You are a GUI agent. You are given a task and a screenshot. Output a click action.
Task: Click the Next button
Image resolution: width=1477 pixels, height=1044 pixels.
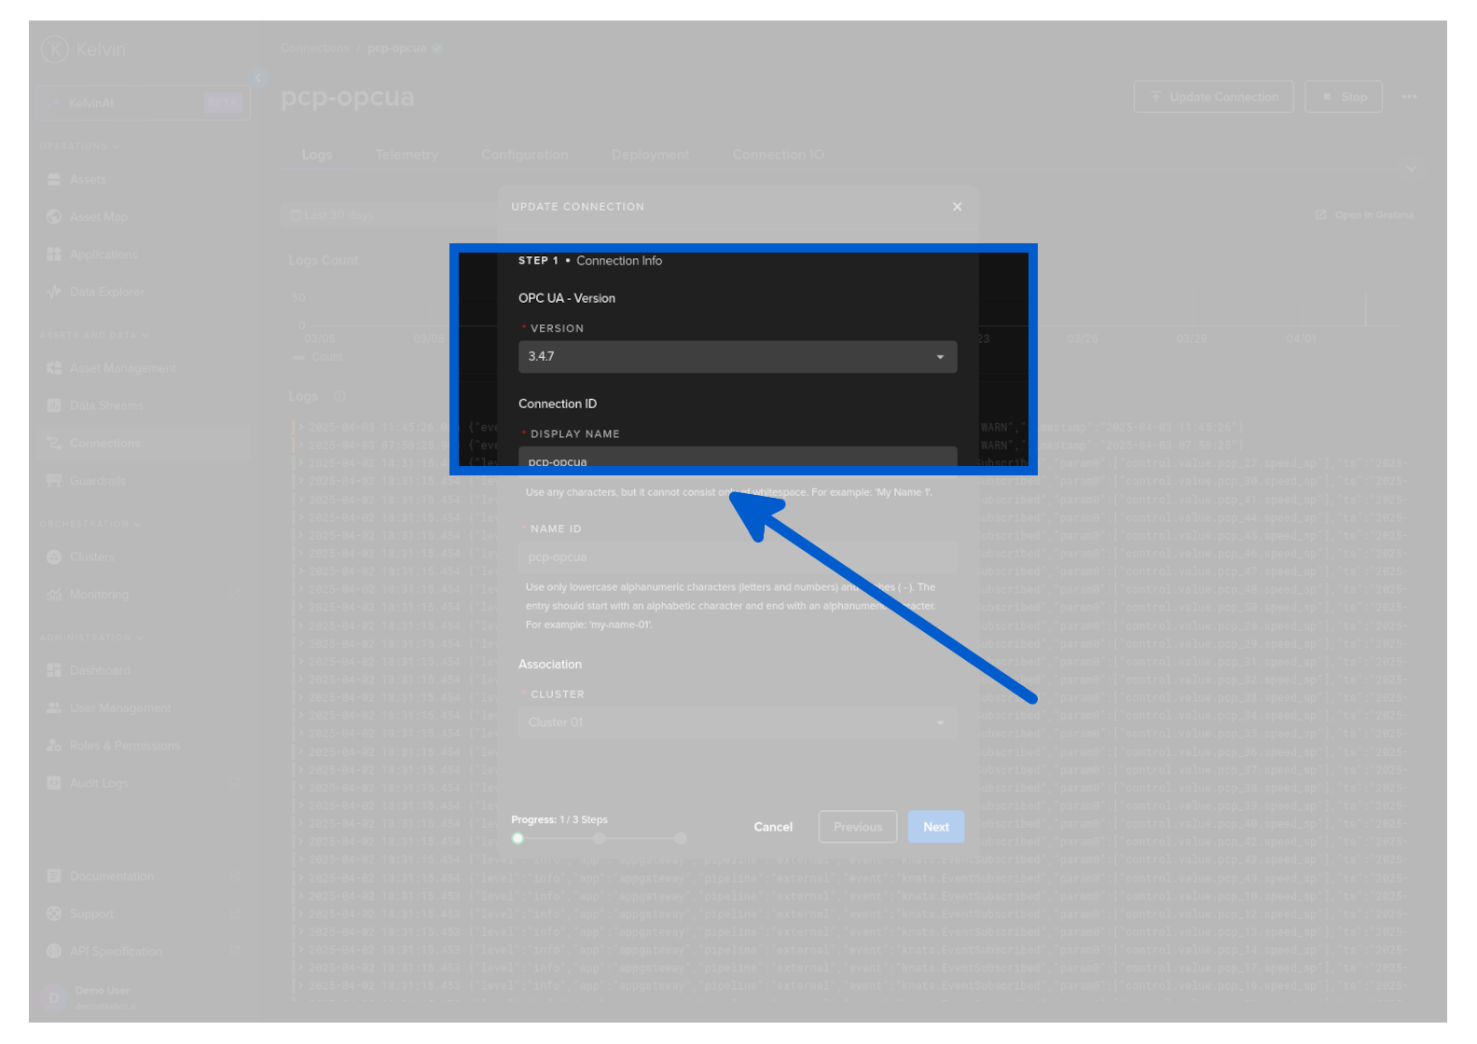935,827
